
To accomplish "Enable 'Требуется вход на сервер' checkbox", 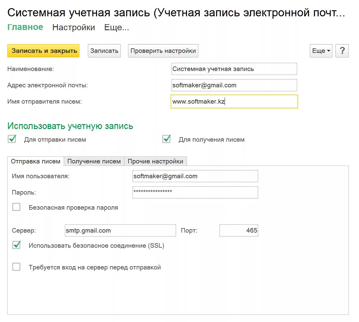I will pos(16,267).
